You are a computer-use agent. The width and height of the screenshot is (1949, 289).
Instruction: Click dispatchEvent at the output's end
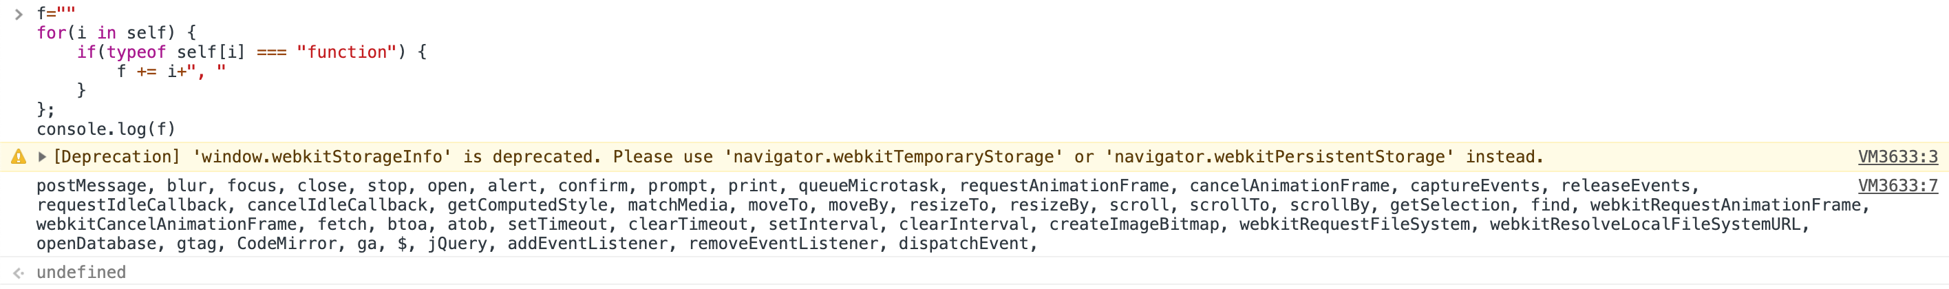[x=963, y=244]
